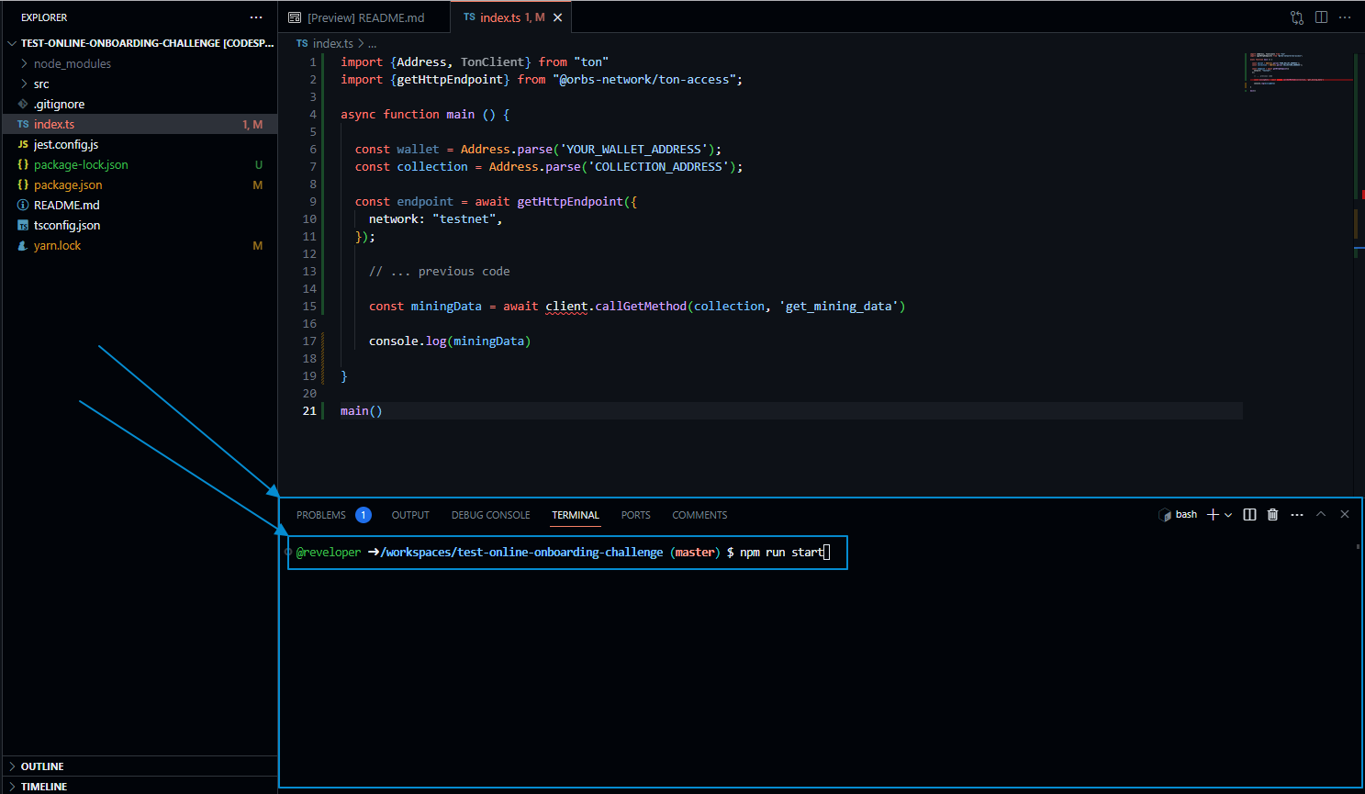
Task: Open the PROBLEMS tab showing one issue
Action: click(323, 515)
